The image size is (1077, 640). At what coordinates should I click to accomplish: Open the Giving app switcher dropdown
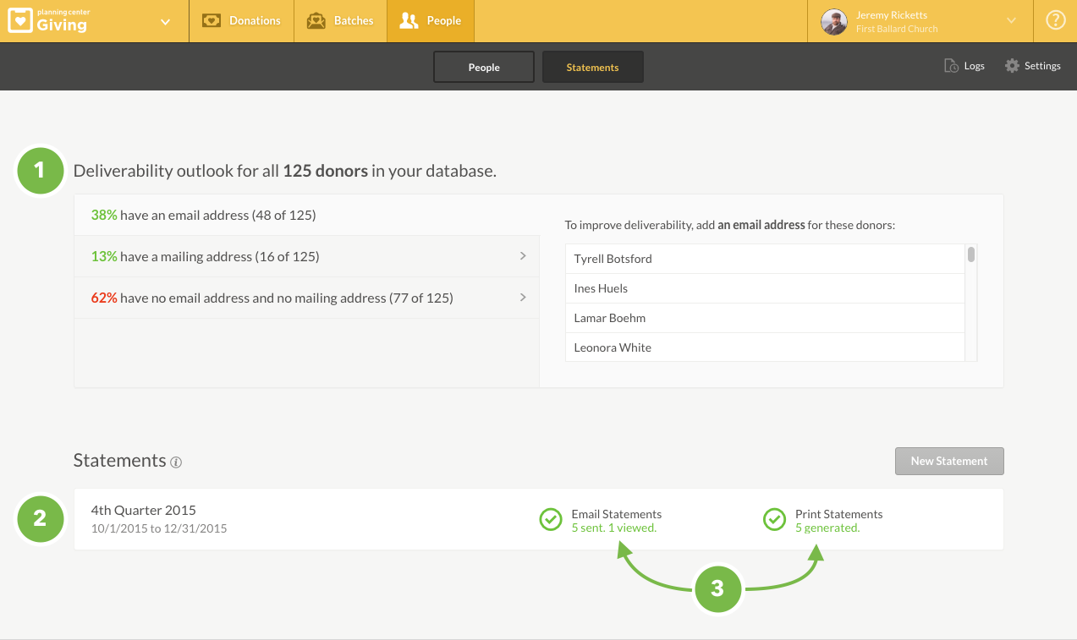click(166, 22)
